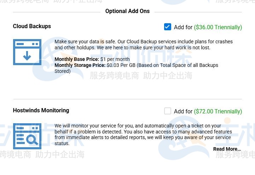Click the Optional Add Ons section title
255x175 pixels.
(127, 11)
